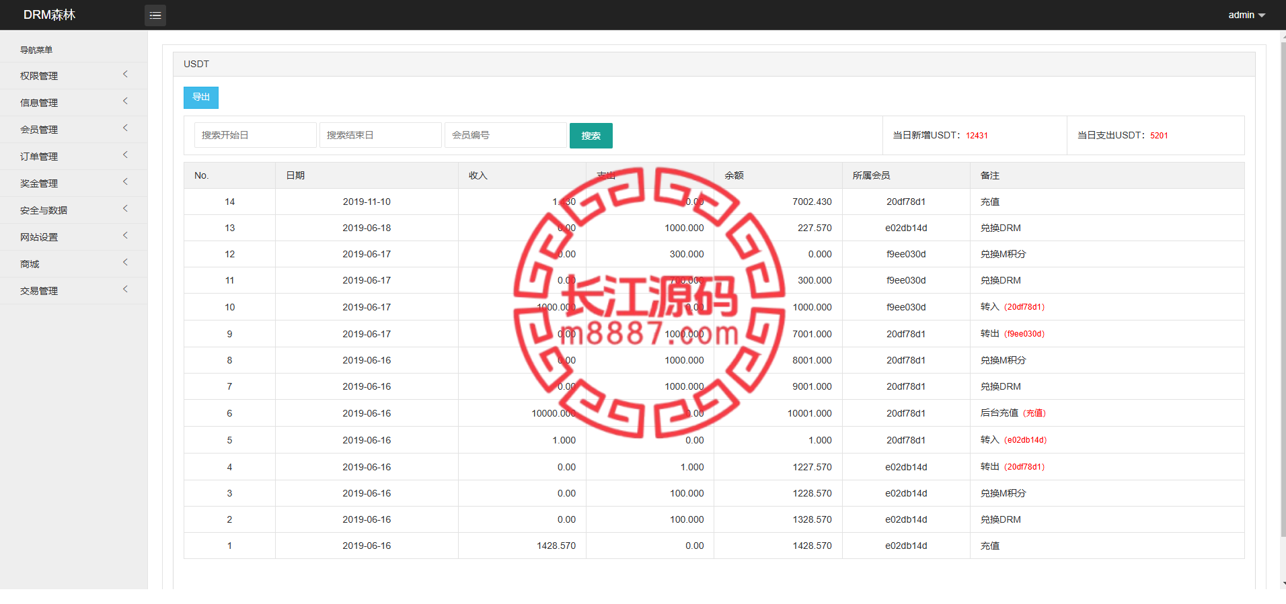Screen dimensions: 1286x604
Task: Click balance value 1328.570 in row 2
Action: [x=812, y=519]
